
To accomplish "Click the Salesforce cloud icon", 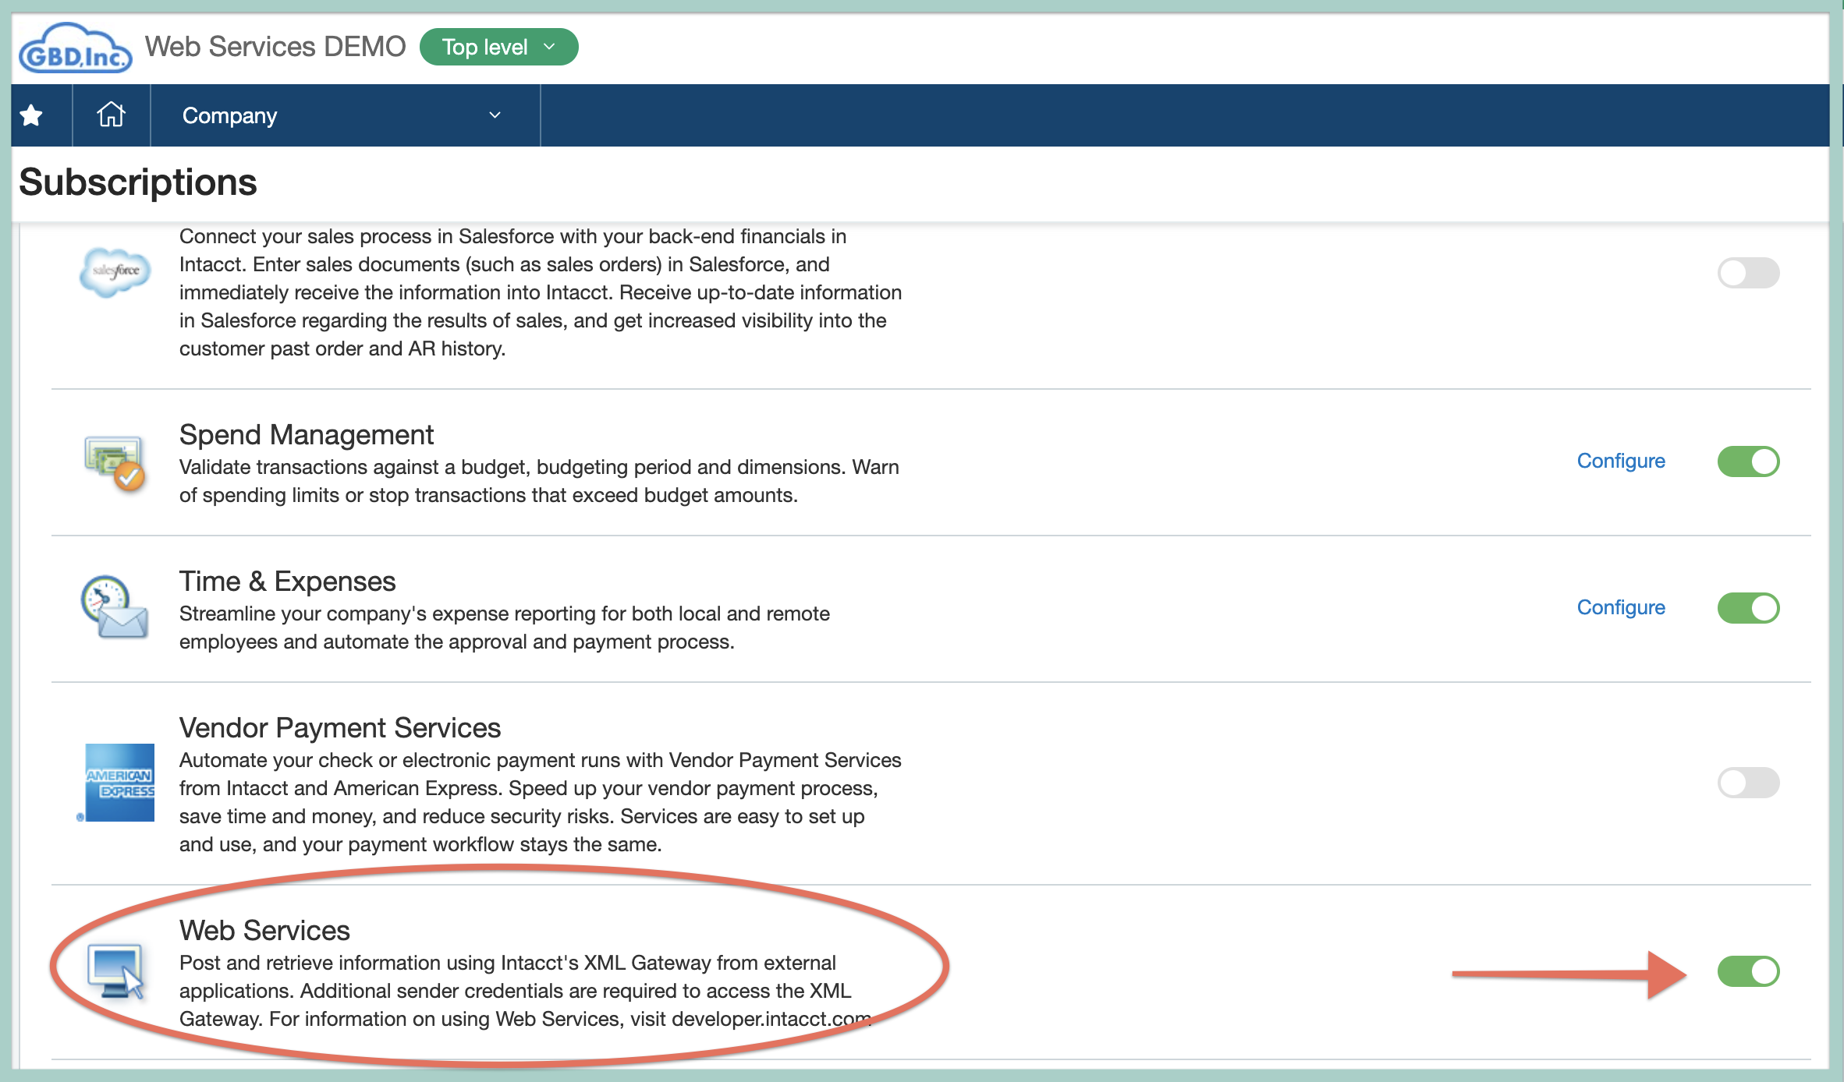I will pos(115,272).
